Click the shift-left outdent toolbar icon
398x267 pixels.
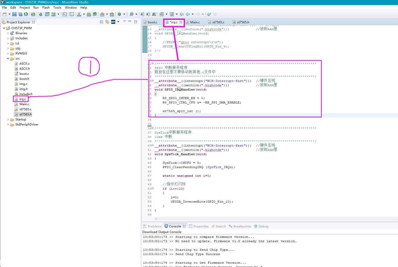(148, 14)
